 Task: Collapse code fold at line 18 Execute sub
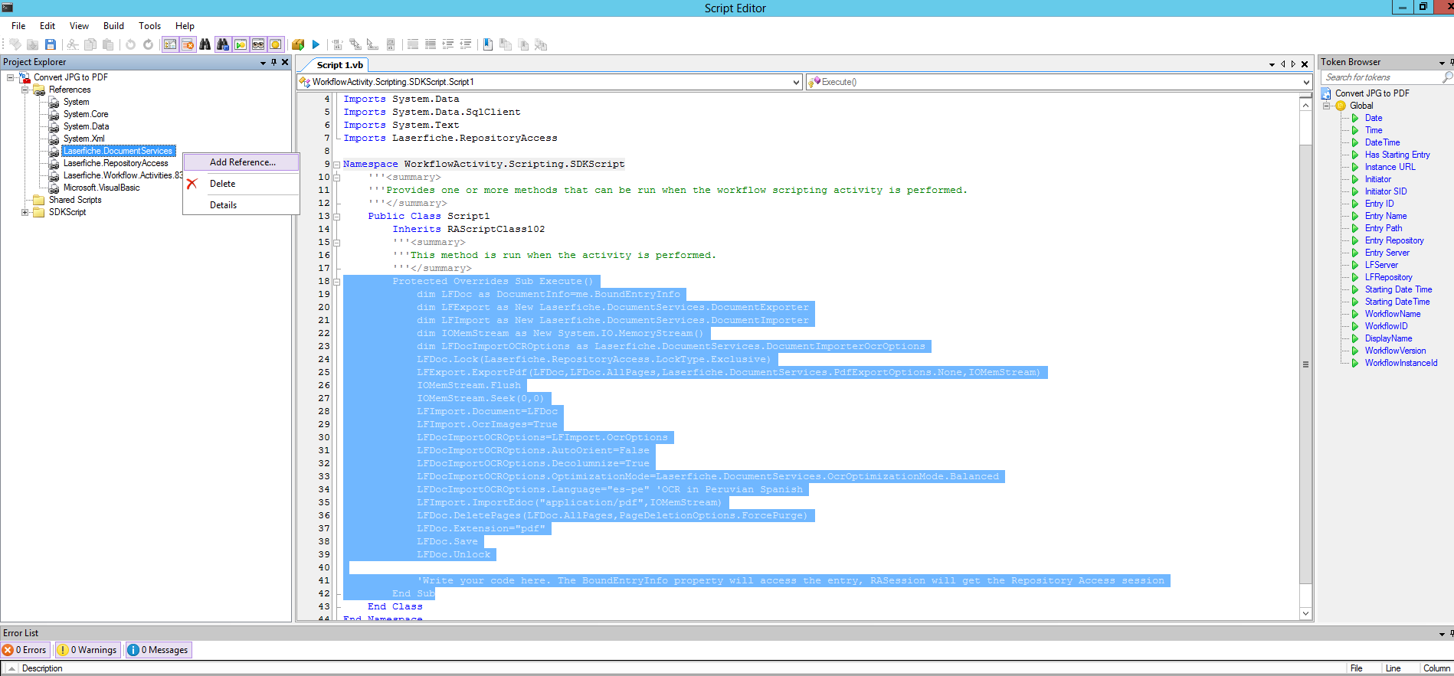pyautogui.click(x=336, y=282)
